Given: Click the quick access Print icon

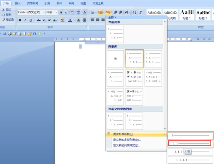Looking at the screenshot, I should click(10, 34).
